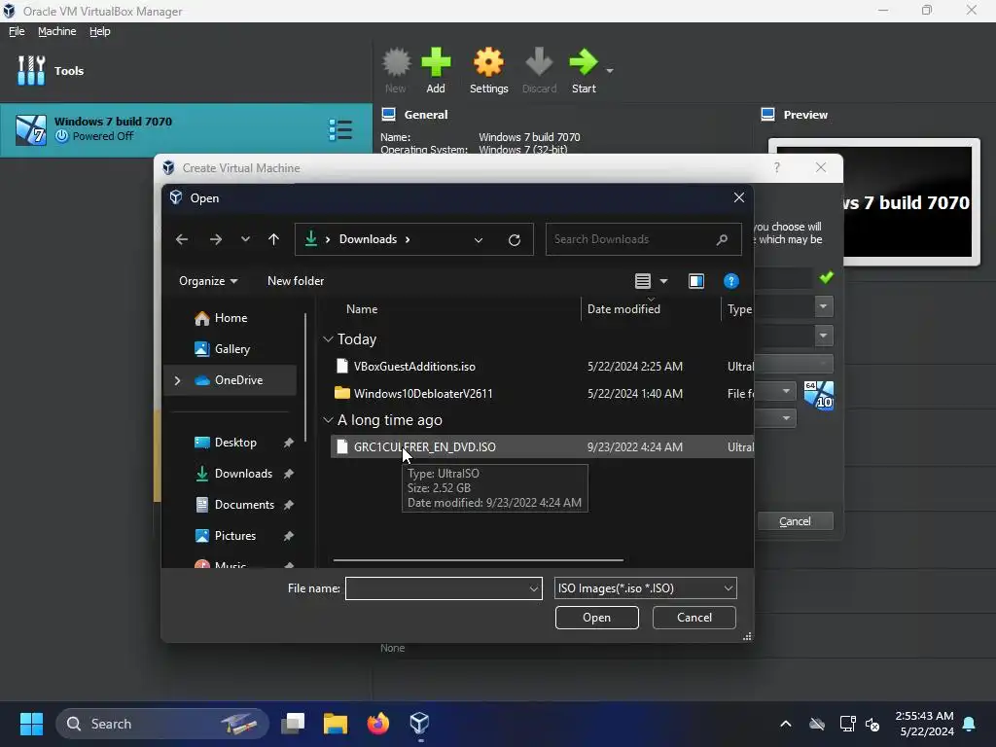Screen dimensions: 996x747
Task: Go forward in the Open dialog
Action: pyautogui.click(x=216, y=239)
